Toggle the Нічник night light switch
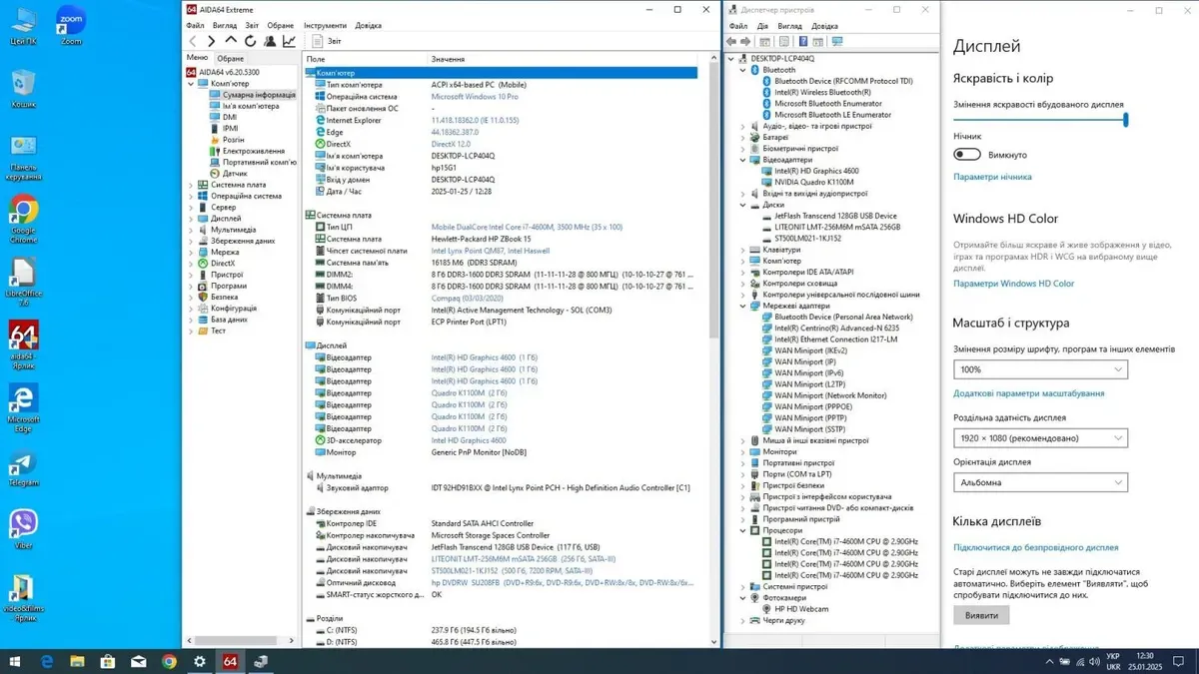1199x674 pixels. click(x=966, y=155)
